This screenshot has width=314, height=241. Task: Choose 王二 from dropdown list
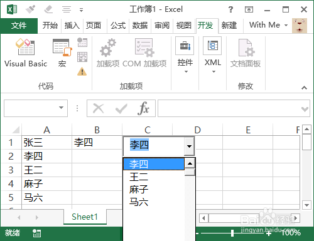click(x=154, y=177)
